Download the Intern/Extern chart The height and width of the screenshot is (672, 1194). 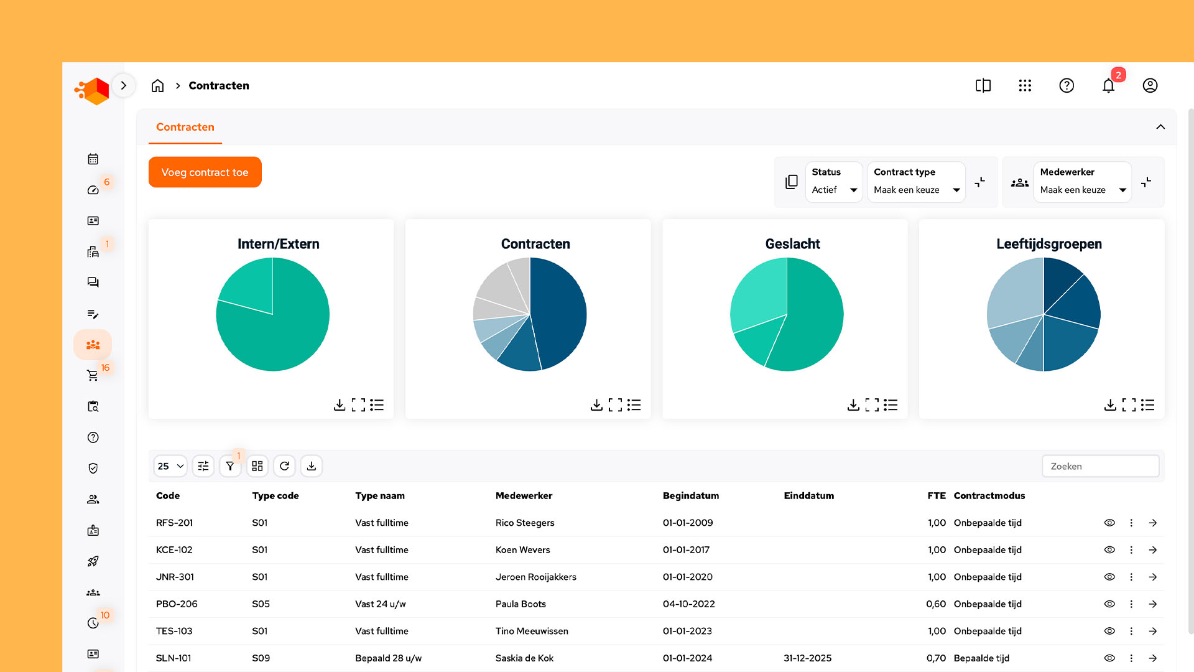point(340,405)
